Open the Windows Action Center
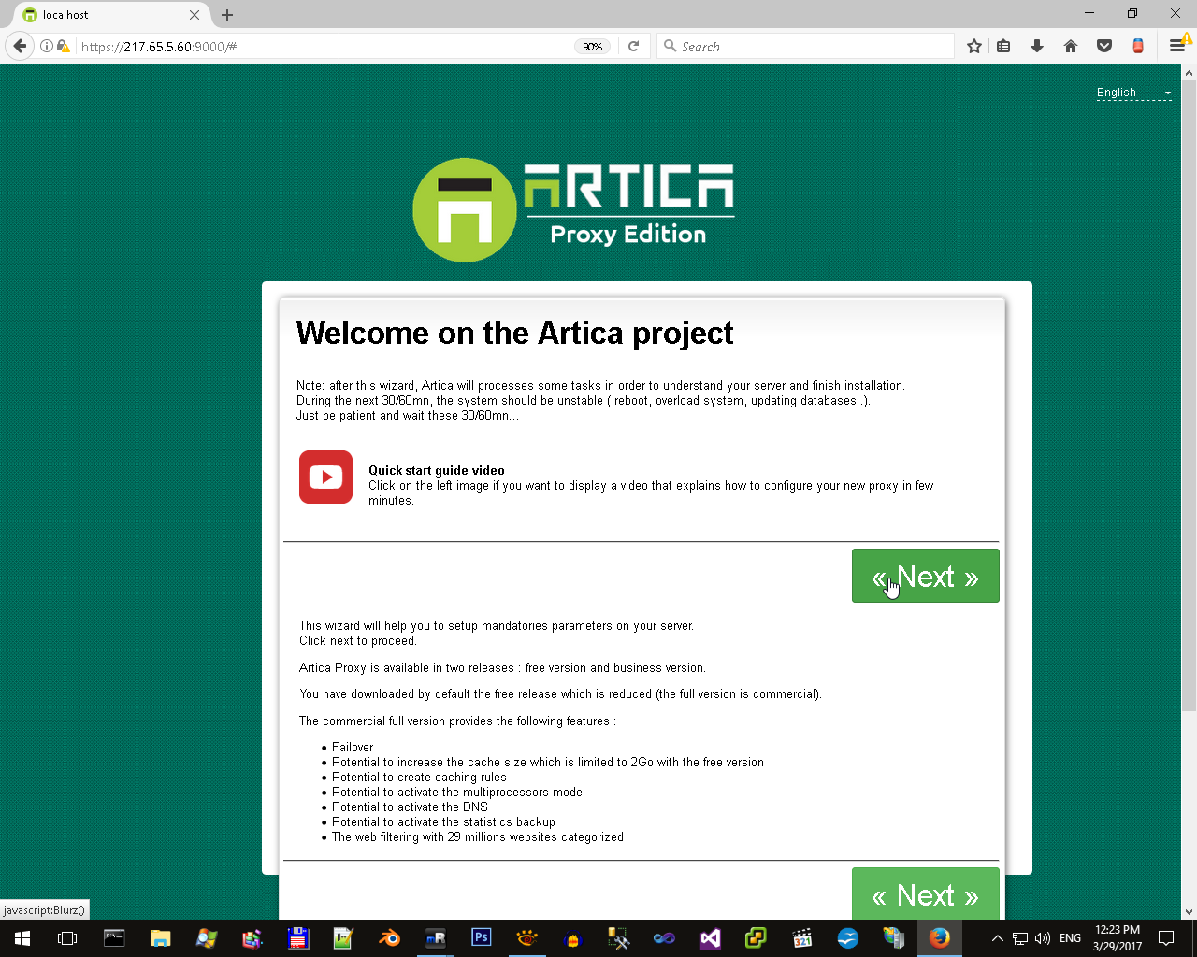Image resolution: width=1197 pixels, height=957 pixels. (1166, 938)
